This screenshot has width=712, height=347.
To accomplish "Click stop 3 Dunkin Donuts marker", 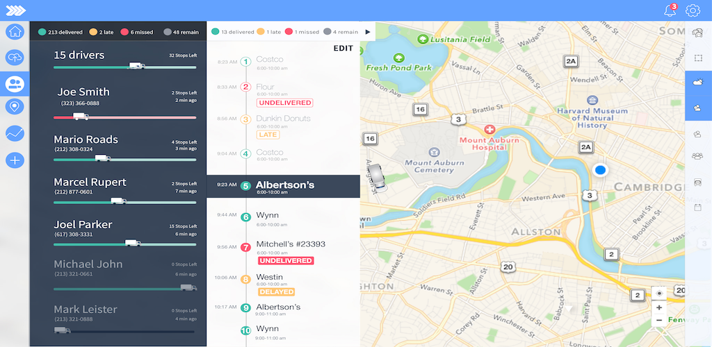I will click(245, 119).
